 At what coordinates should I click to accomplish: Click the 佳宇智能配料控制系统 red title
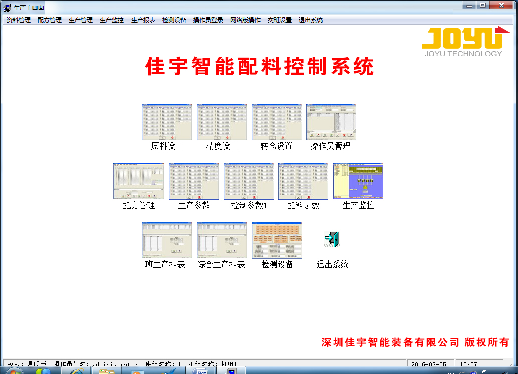[260, 66]
